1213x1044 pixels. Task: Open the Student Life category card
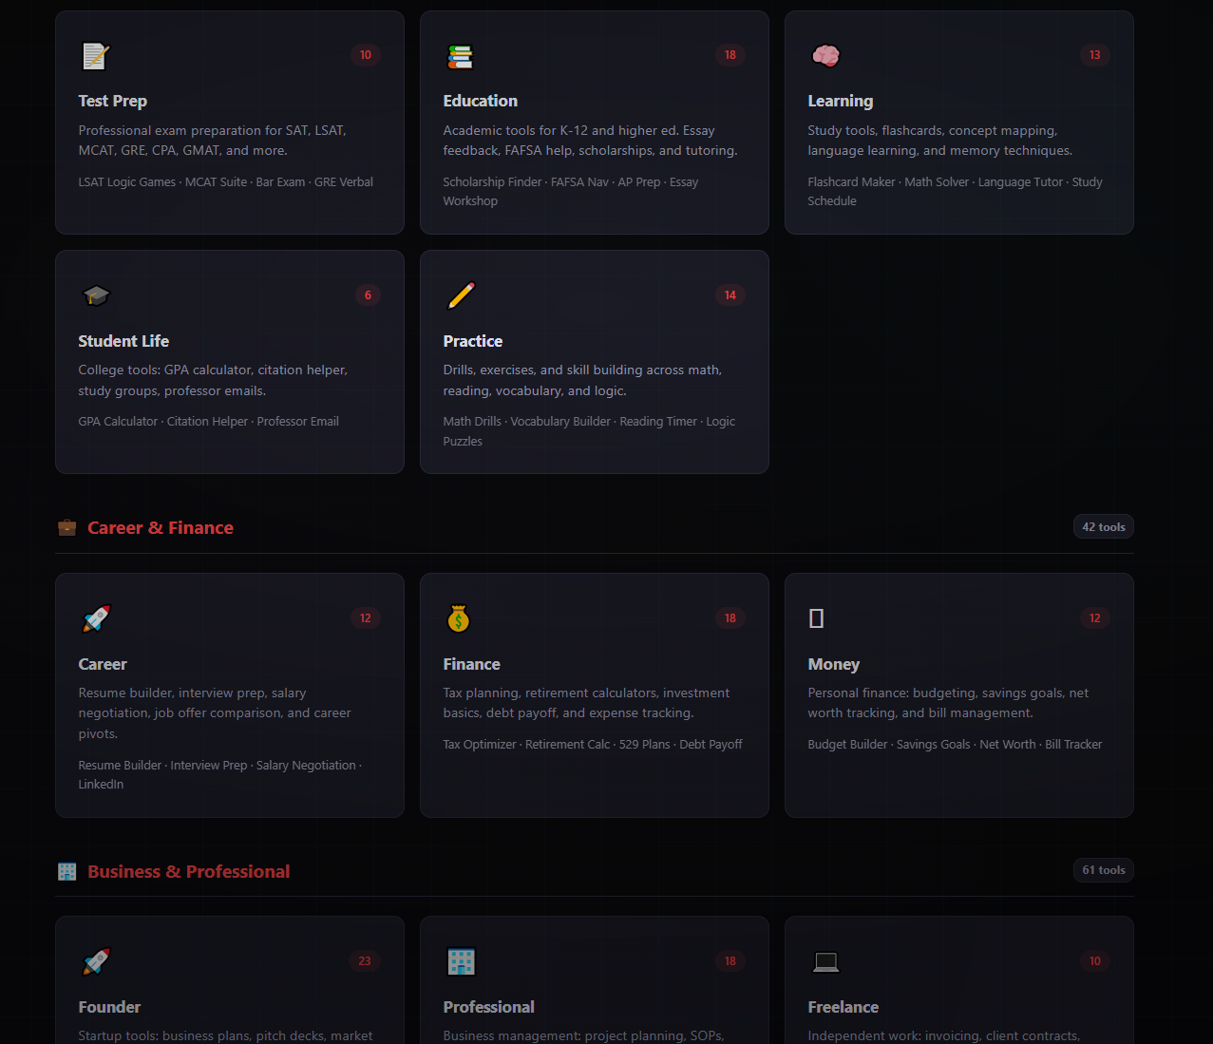(229, 361)
